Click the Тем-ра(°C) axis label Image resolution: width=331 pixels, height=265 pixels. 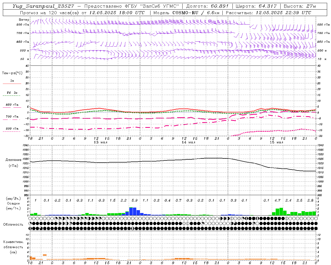pos(12,73)
